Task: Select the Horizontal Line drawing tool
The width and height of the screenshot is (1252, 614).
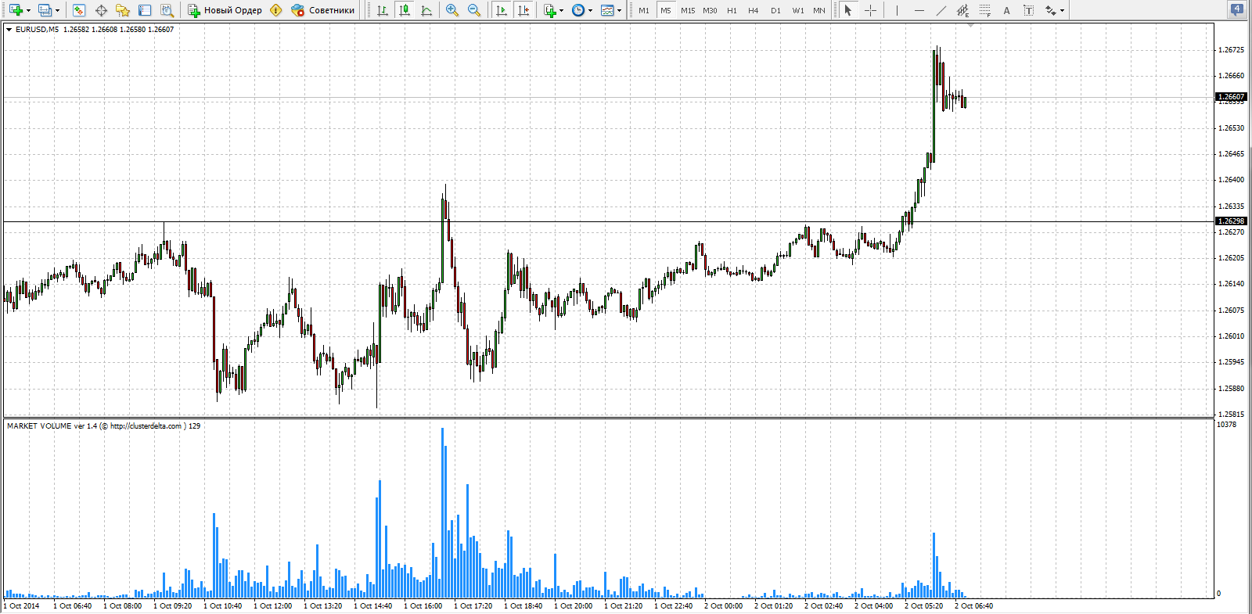Action: tap(919, 10)
